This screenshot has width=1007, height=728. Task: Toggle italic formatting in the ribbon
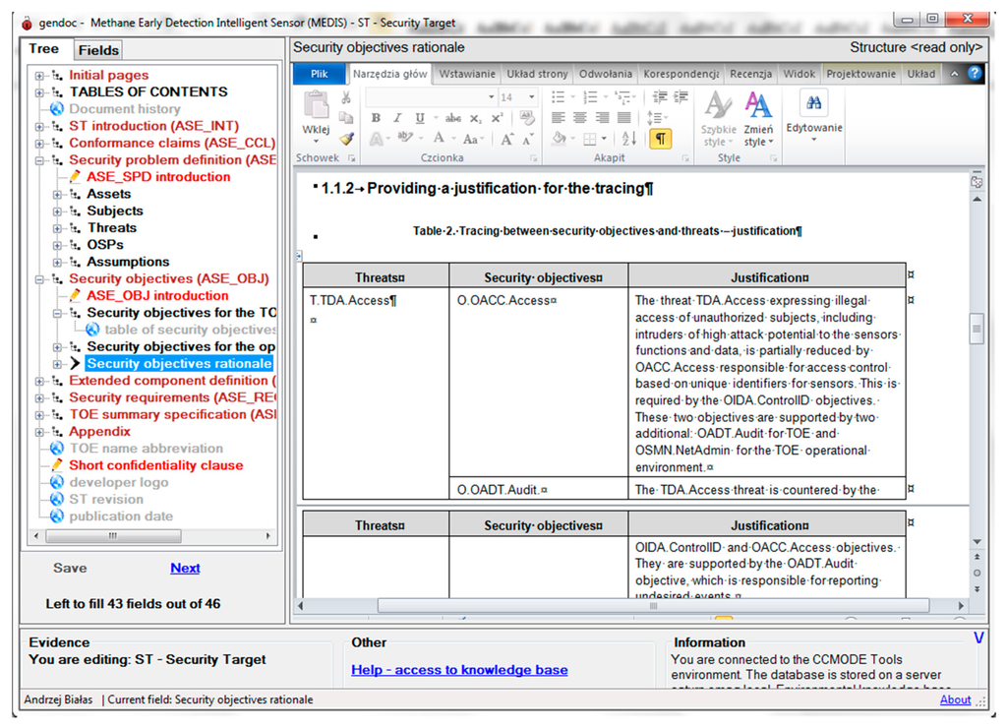[397, 118]
